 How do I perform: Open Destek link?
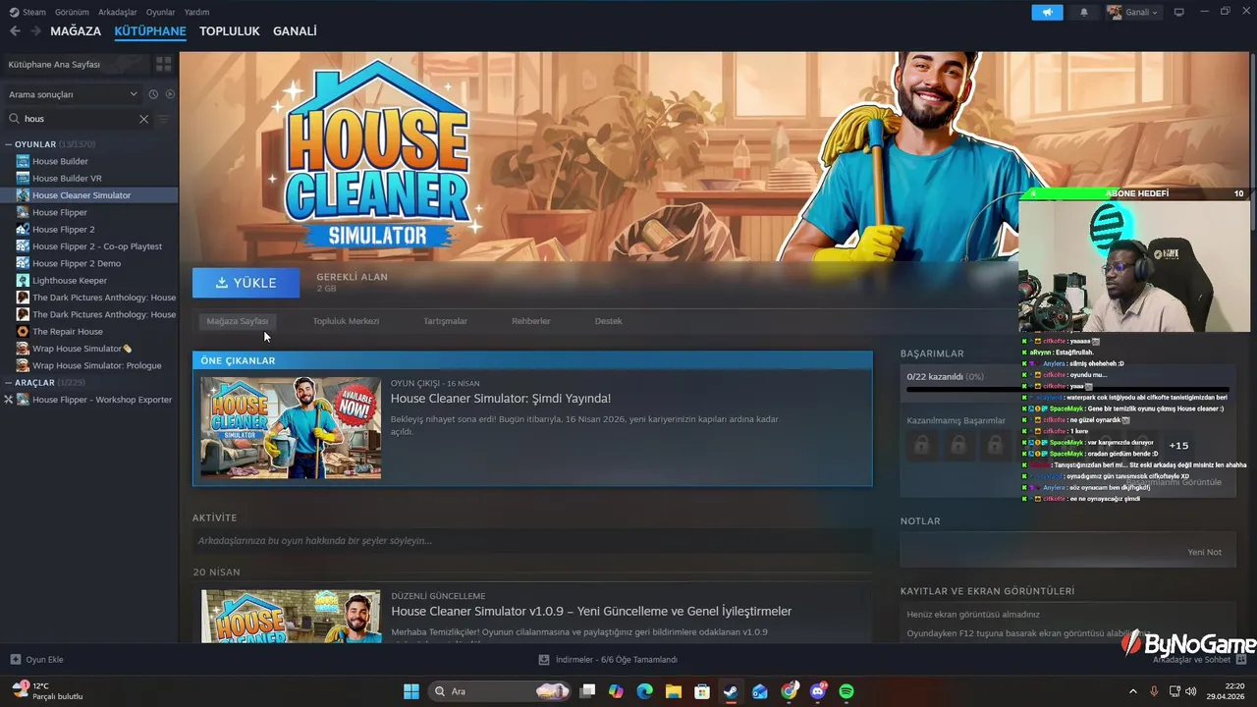pyautogui.click(x=608, y=321)
